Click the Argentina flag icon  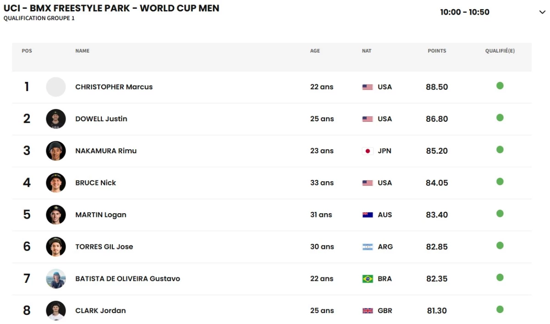click(x=368, y=247)
